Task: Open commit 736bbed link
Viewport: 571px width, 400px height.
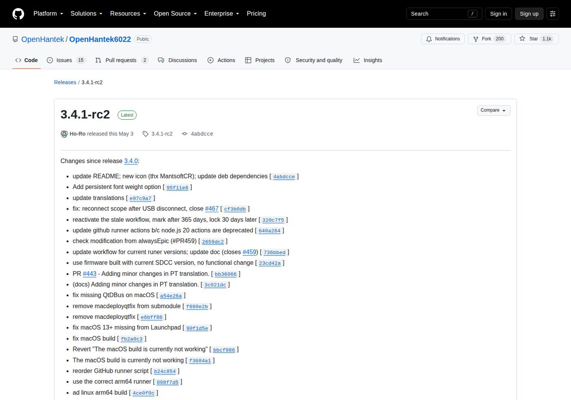Action: point(274,253)
